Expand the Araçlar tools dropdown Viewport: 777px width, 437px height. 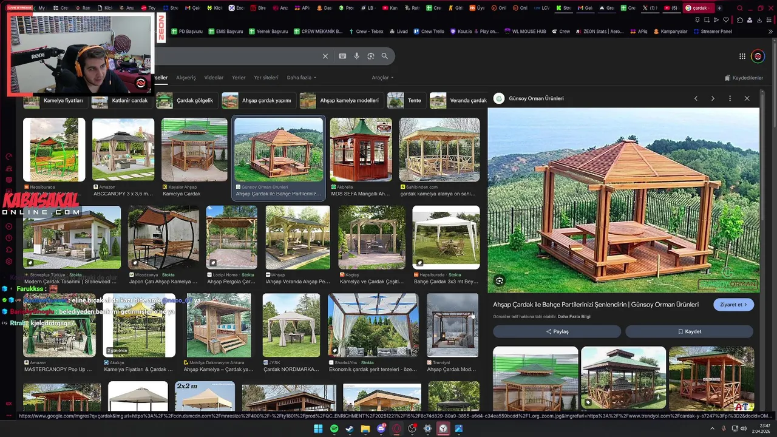pos(382,78)
